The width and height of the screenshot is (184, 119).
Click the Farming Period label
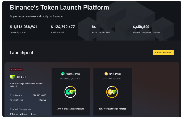click(16, 100)
